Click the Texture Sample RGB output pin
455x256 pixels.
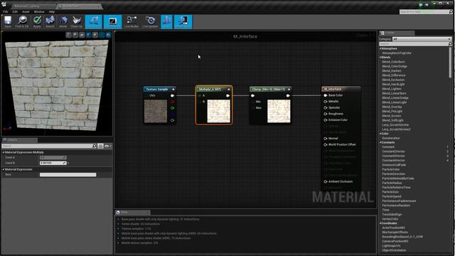tap(172, 95)
